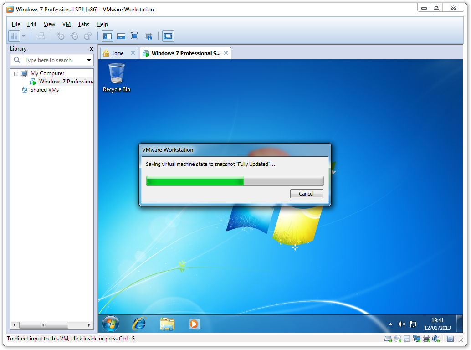Open Internet Explorer from guest taskbar
The height and width of the screenshot is (350, 471).
pos(139,324)
